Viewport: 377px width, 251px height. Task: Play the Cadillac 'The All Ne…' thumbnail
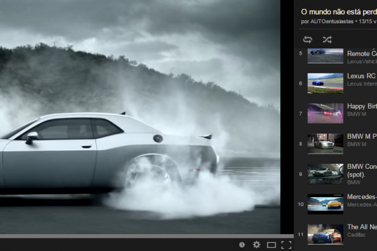click(x=325, y=233)
